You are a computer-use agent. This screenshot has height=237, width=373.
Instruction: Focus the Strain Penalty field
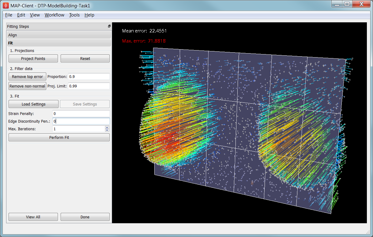(x=81, y=113)
